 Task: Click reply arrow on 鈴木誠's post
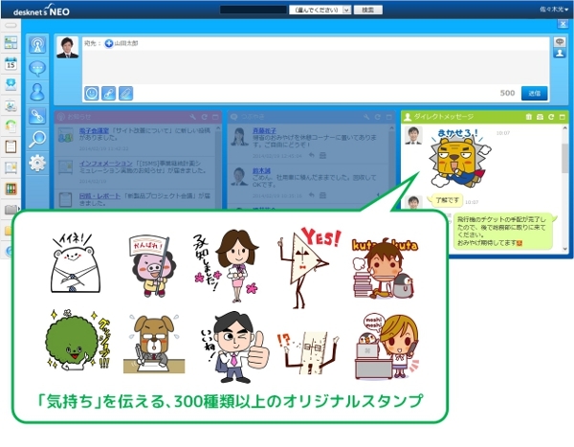point(312,195)
